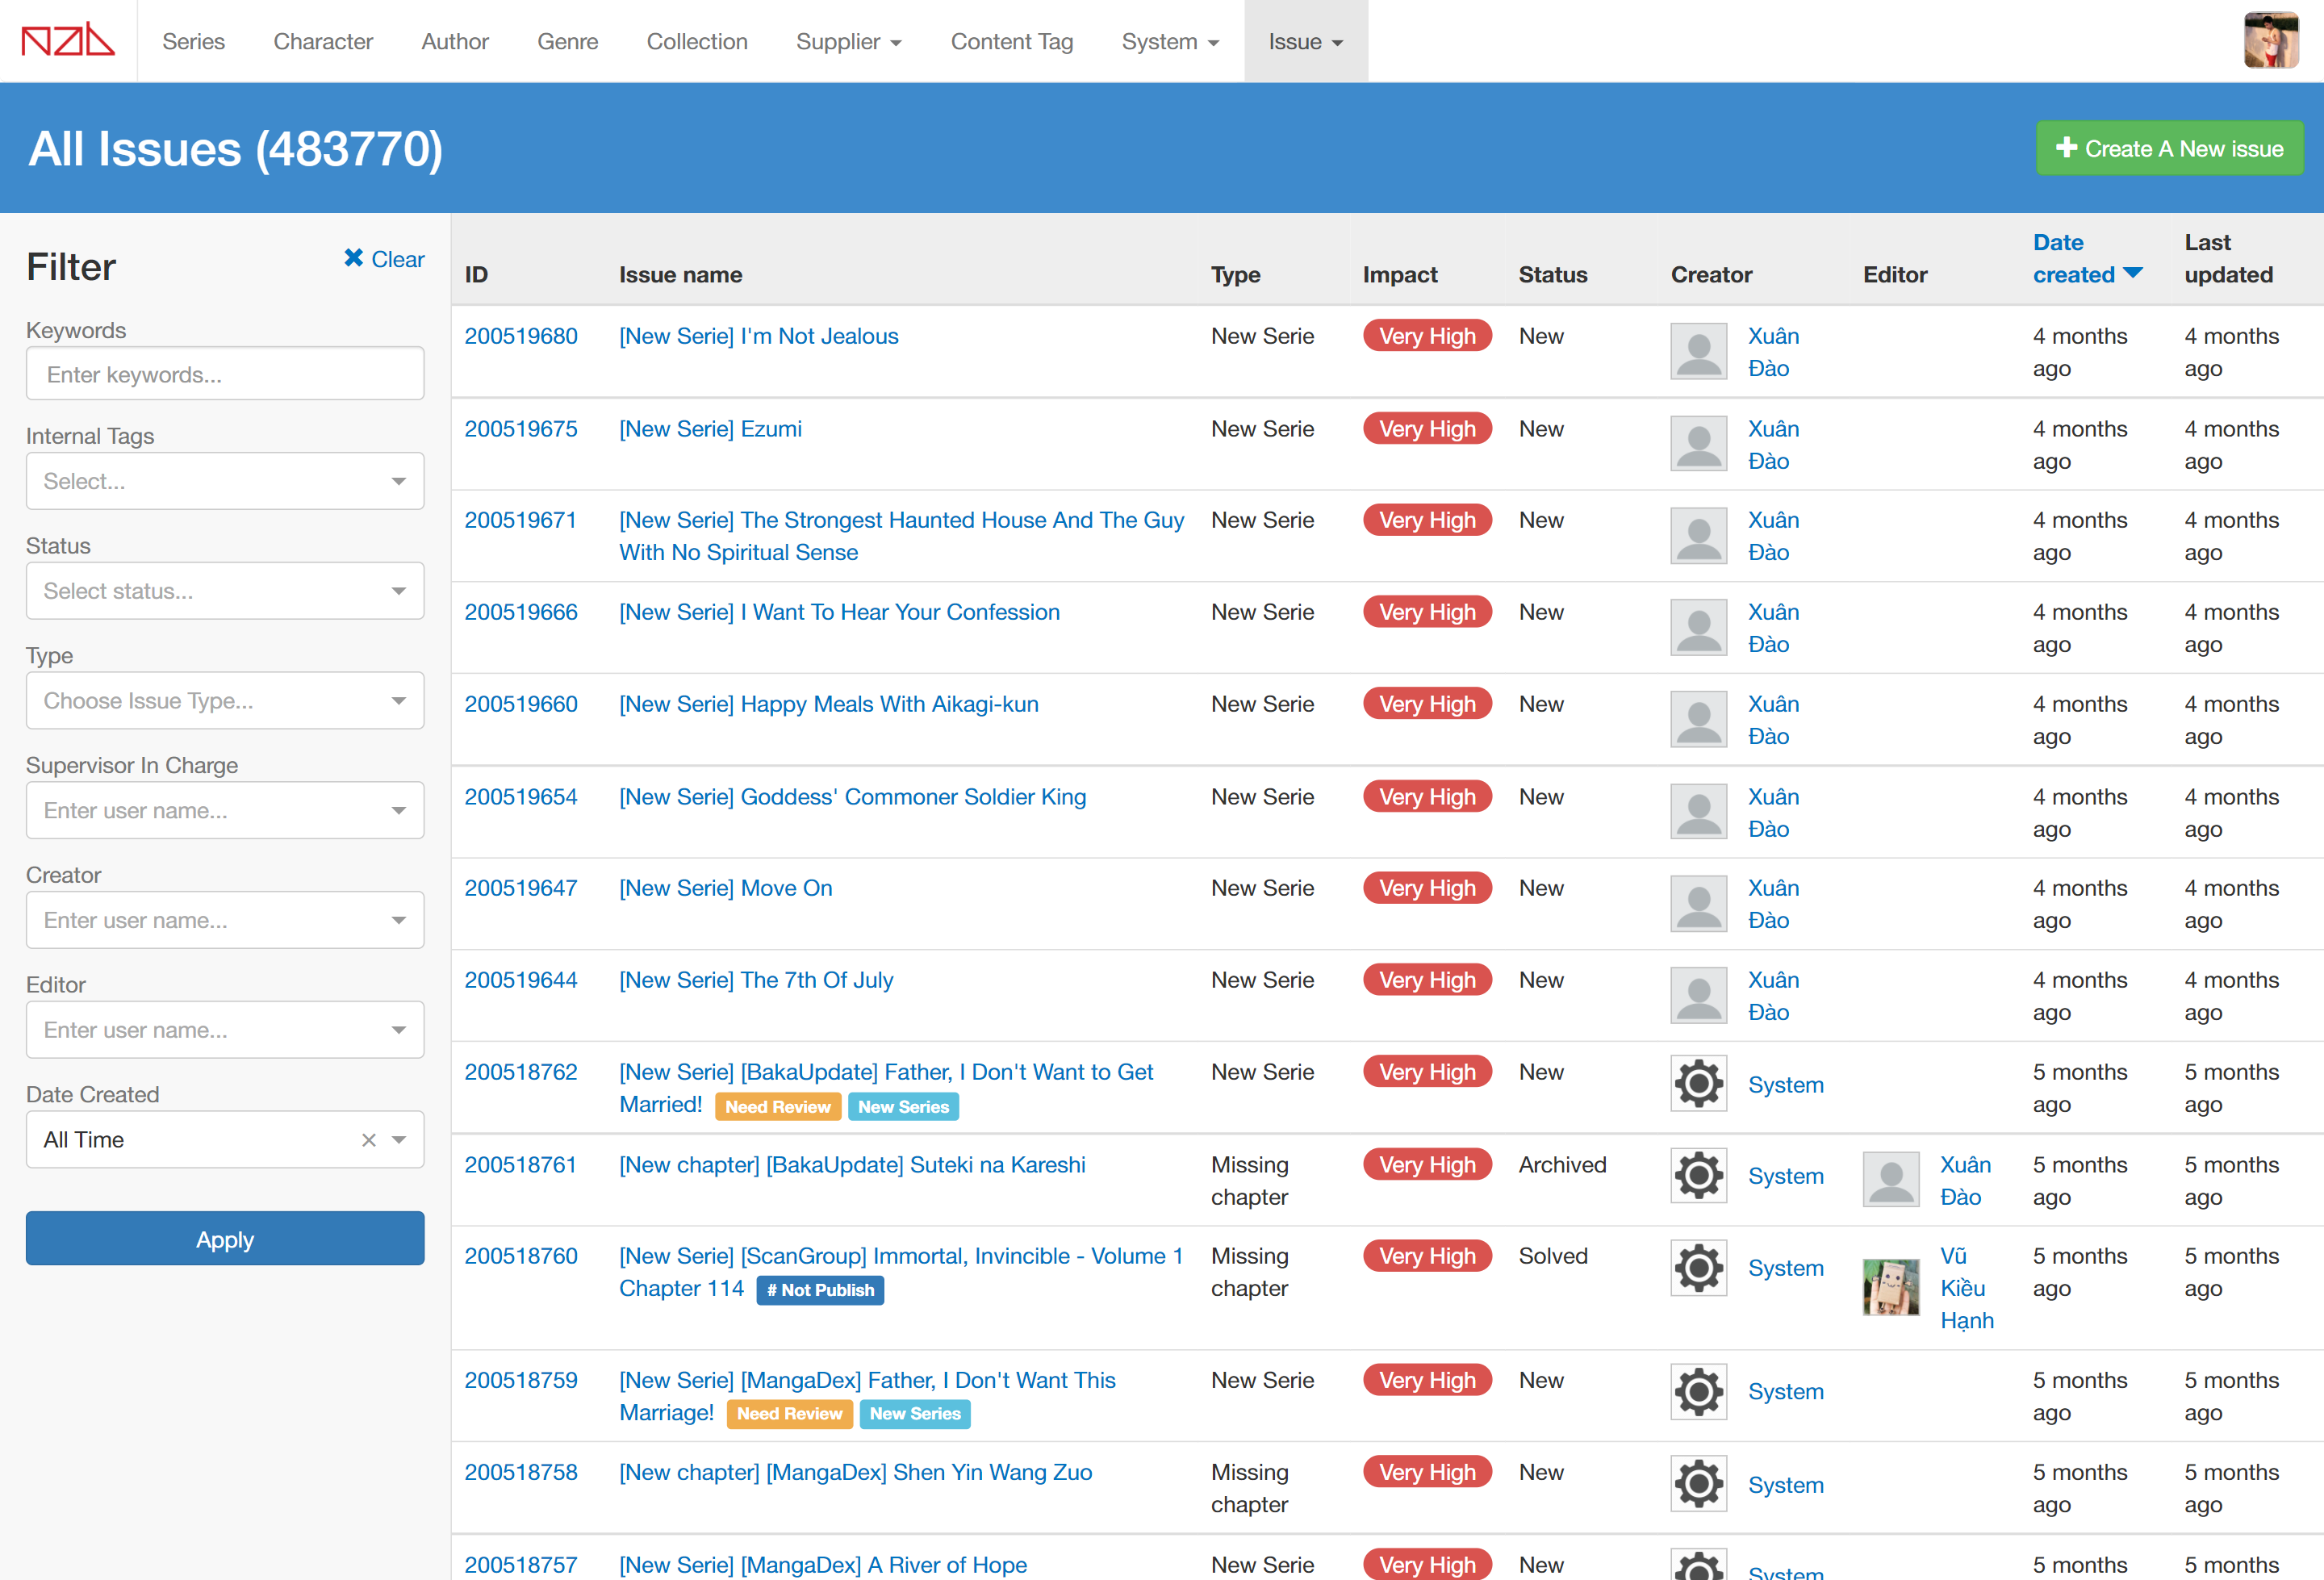This screenshot has height=1580, width=2324.
Task: Click the '# Not Publish' tag badge
Action: click(819, 1290)
